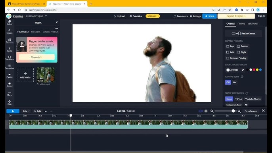This screenshot has width=272, height=153.
Task: Click the Record sidebar icon
Action: (10, 84)
